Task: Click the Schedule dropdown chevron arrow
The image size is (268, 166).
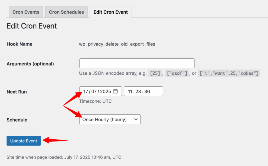Action: (136, 119)
